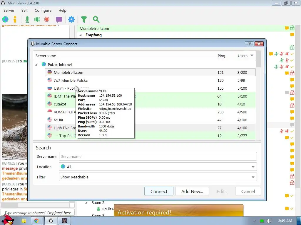
Task: Open the Filter dropdown showing Show Reachable
Action: 158,177
